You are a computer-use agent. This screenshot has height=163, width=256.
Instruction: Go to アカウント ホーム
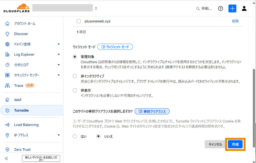click(x=24, y=23)
